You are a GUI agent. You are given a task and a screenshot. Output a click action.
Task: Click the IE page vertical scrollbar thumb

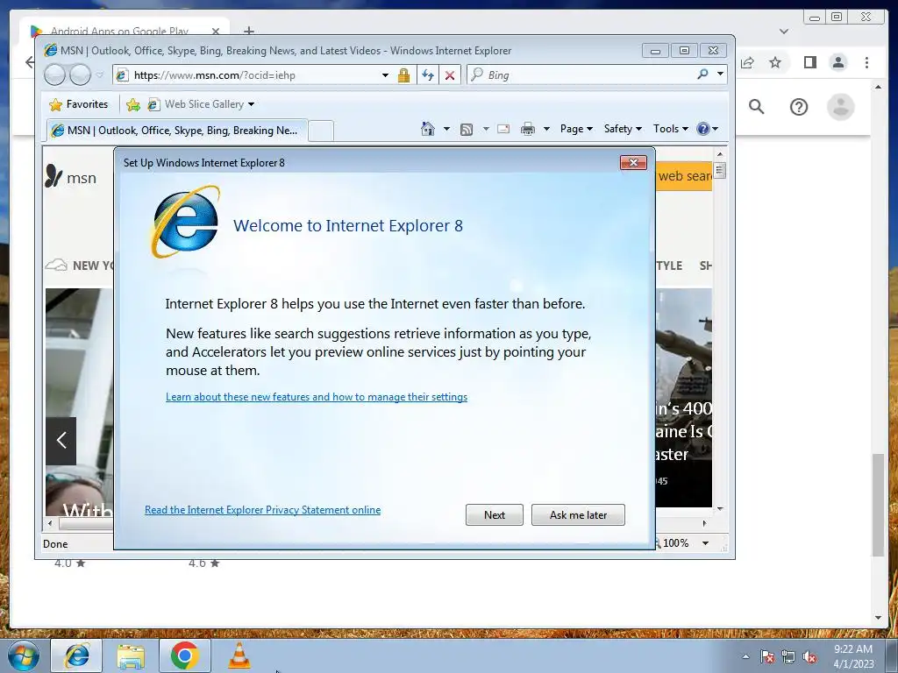pyautogui.click(x=720, y=171)
